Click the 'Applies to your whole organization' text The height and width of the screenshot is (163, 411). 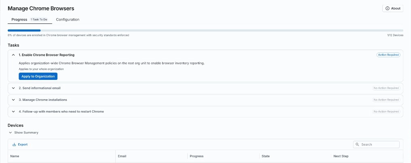(41, 69)
